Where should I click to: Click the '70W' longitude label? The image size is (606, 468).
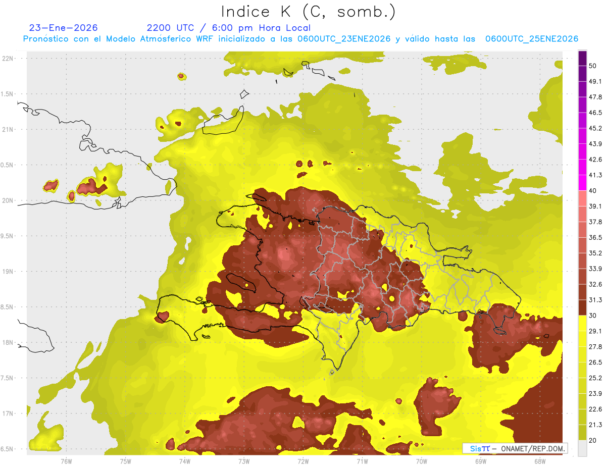point(422,461)
